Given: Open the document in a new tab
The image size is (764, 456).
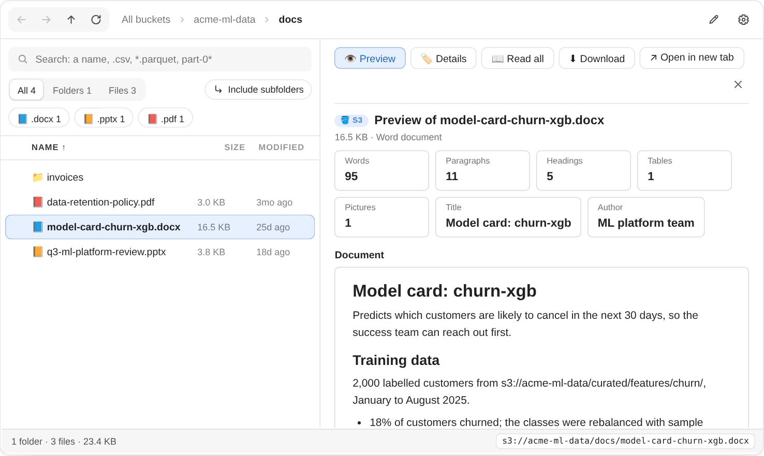Looking at the screenshot, I should pyautogui.click(x=692, y=58).
